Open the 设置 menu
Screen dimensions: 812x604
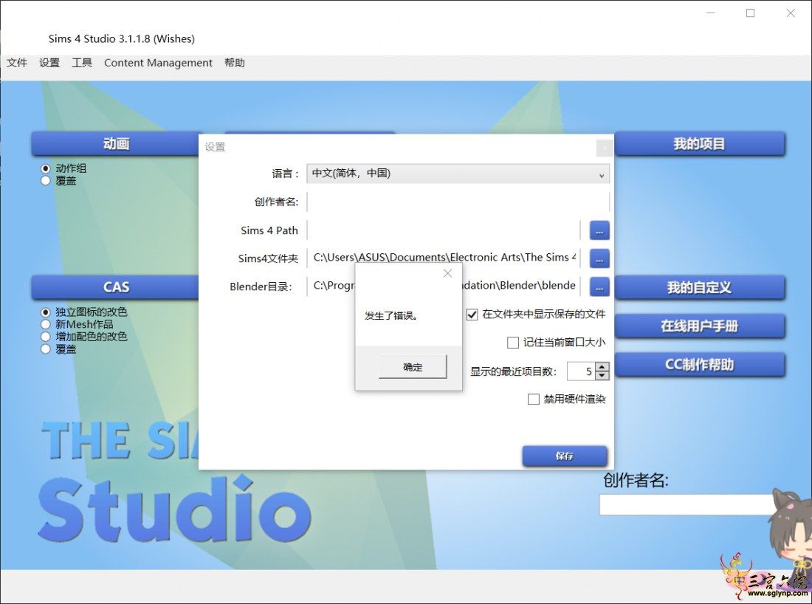pos(49,63)
